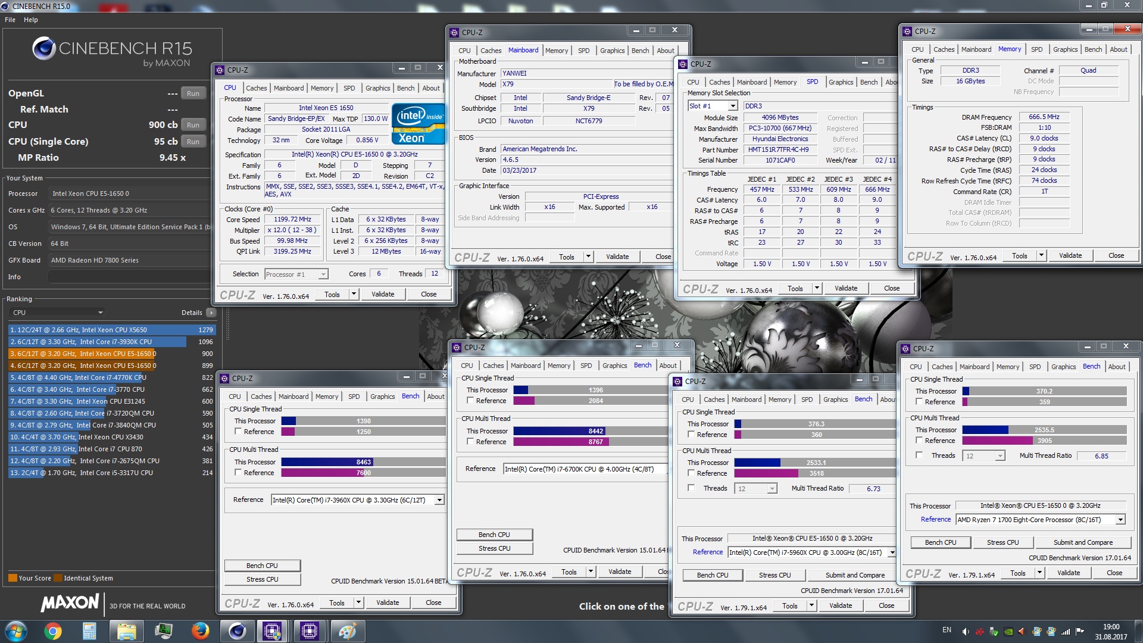The height and width of the screenshot is (643, 1143).
Task: Check the Threads checkbox in Ryzen bench window
Action: point(919,455)
